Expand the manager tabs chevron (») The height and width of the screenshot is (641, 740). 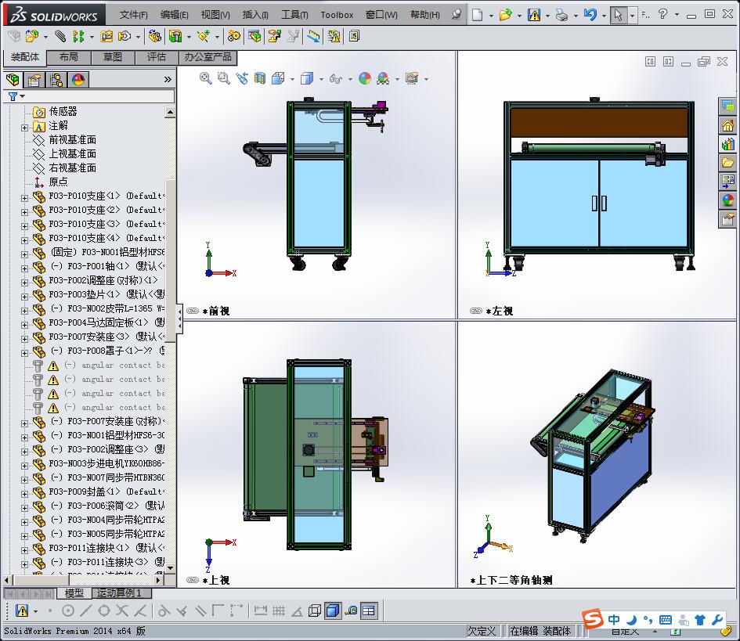(168, 80)
